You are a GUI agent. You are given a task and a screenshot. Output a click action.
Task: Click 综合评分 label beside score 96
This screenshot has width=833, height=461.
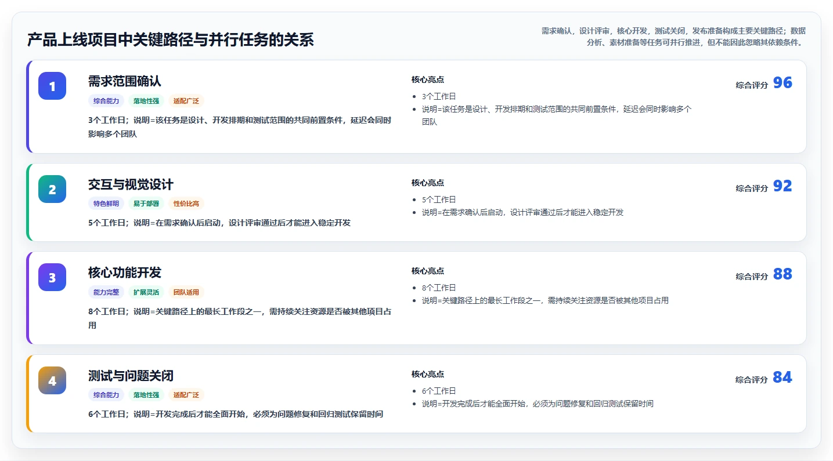coord(752,85)
